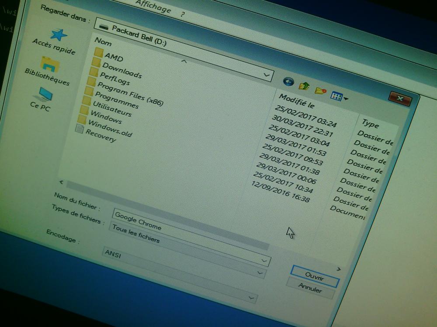Sort by the Modifié le column header
The height and width of the screenshot is (327, 437).
(x=297, y=101)
